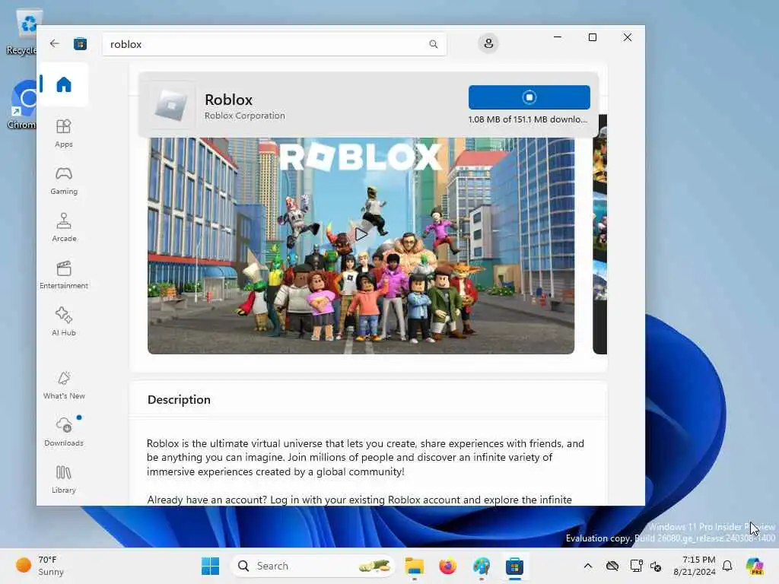The width and height of the screenshot is (779, 584).
Task: Click the download progress text 1.08 MB
Action: point(528,119)
